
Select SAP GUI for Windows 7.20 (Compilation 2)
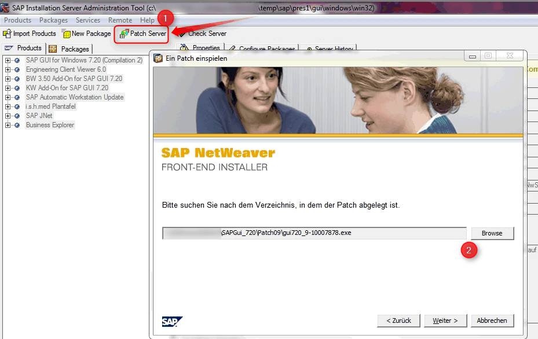pos(84,60)
